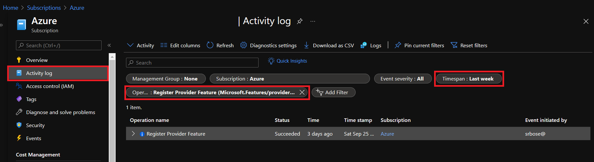Expand the Activity dropdown chevron

point(130,45)
